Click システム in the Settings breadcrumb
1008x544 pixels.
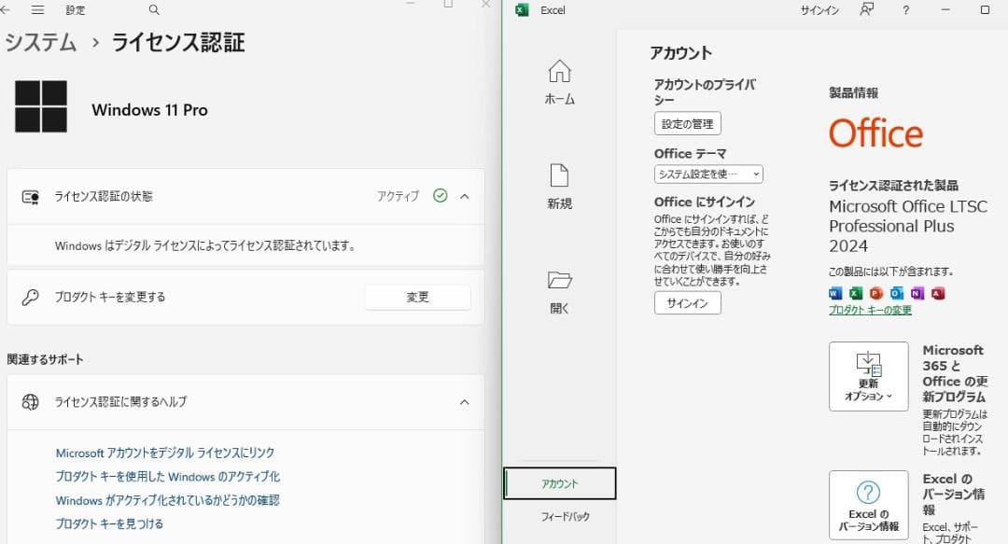coord(41,42)
